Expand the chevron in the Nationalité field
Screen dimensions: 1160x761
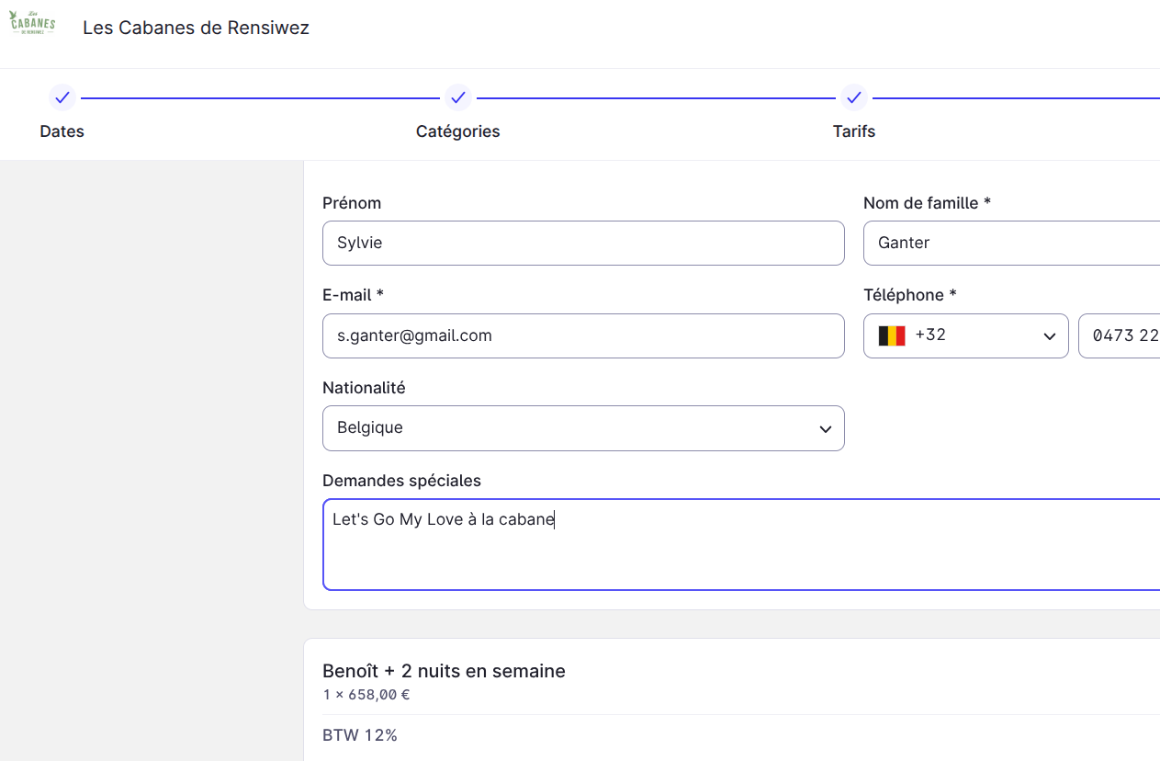825,429
